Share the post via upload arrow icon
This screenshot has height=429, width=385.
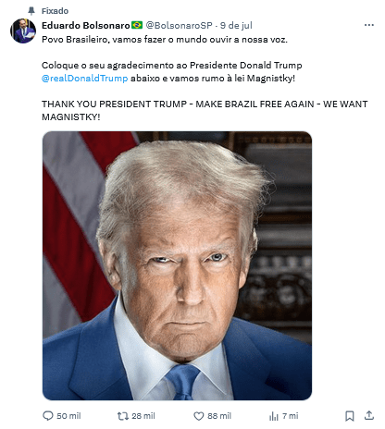[x=369, y=415]
